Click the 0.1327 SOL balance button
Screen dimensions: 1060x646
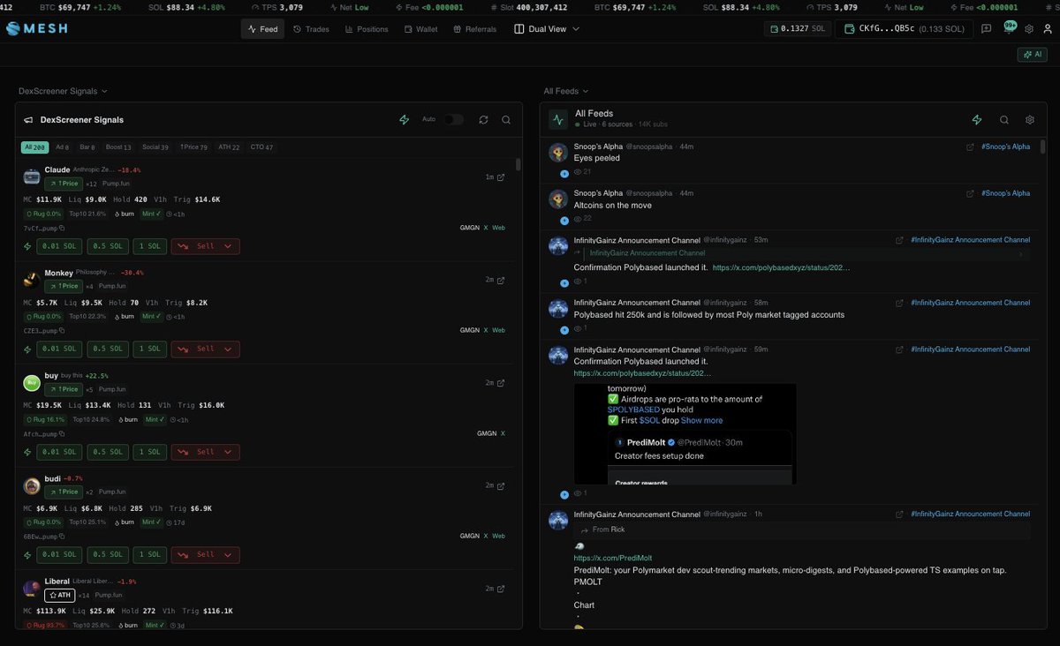click(797, 29)
